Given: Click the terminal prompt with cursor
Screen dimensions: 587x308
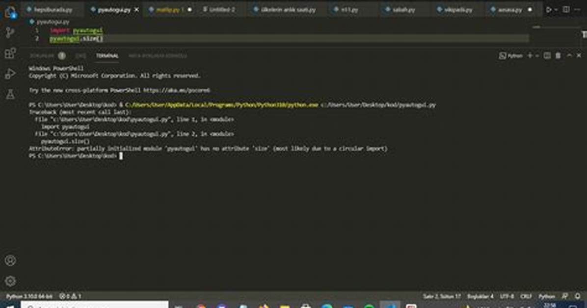Looking at the screenshot, I should [x=76, y=155].
